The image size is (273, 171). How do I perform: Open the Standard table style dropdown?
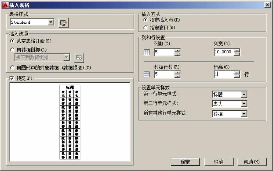point(50,22)
